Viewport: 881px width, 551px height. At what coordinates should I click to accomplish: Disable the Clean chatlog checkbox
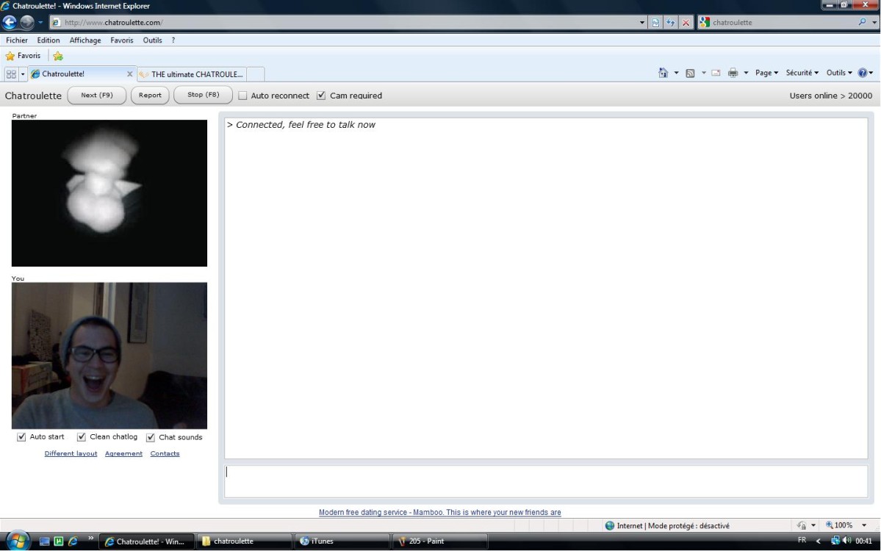[82, 437]
